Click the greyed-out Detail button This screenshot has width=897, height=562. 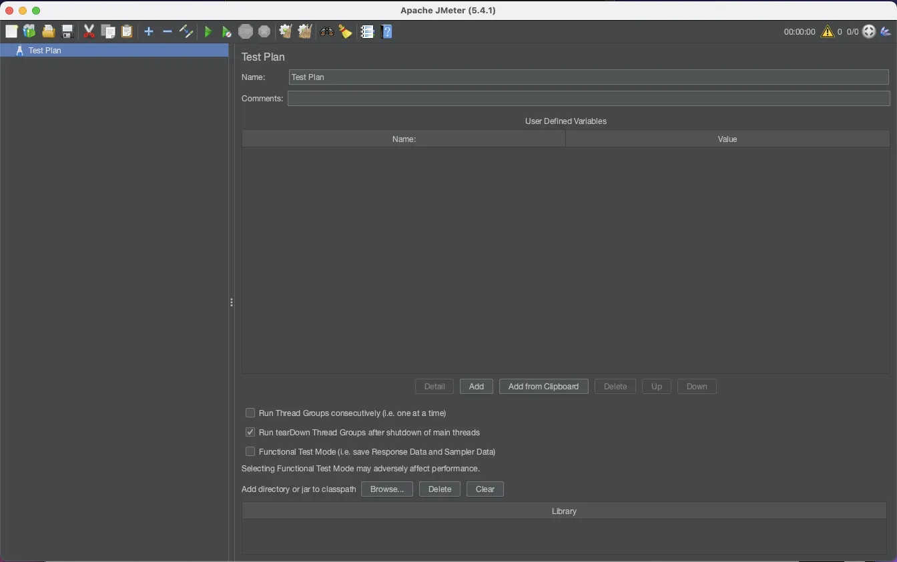click(x=434, y=387)
